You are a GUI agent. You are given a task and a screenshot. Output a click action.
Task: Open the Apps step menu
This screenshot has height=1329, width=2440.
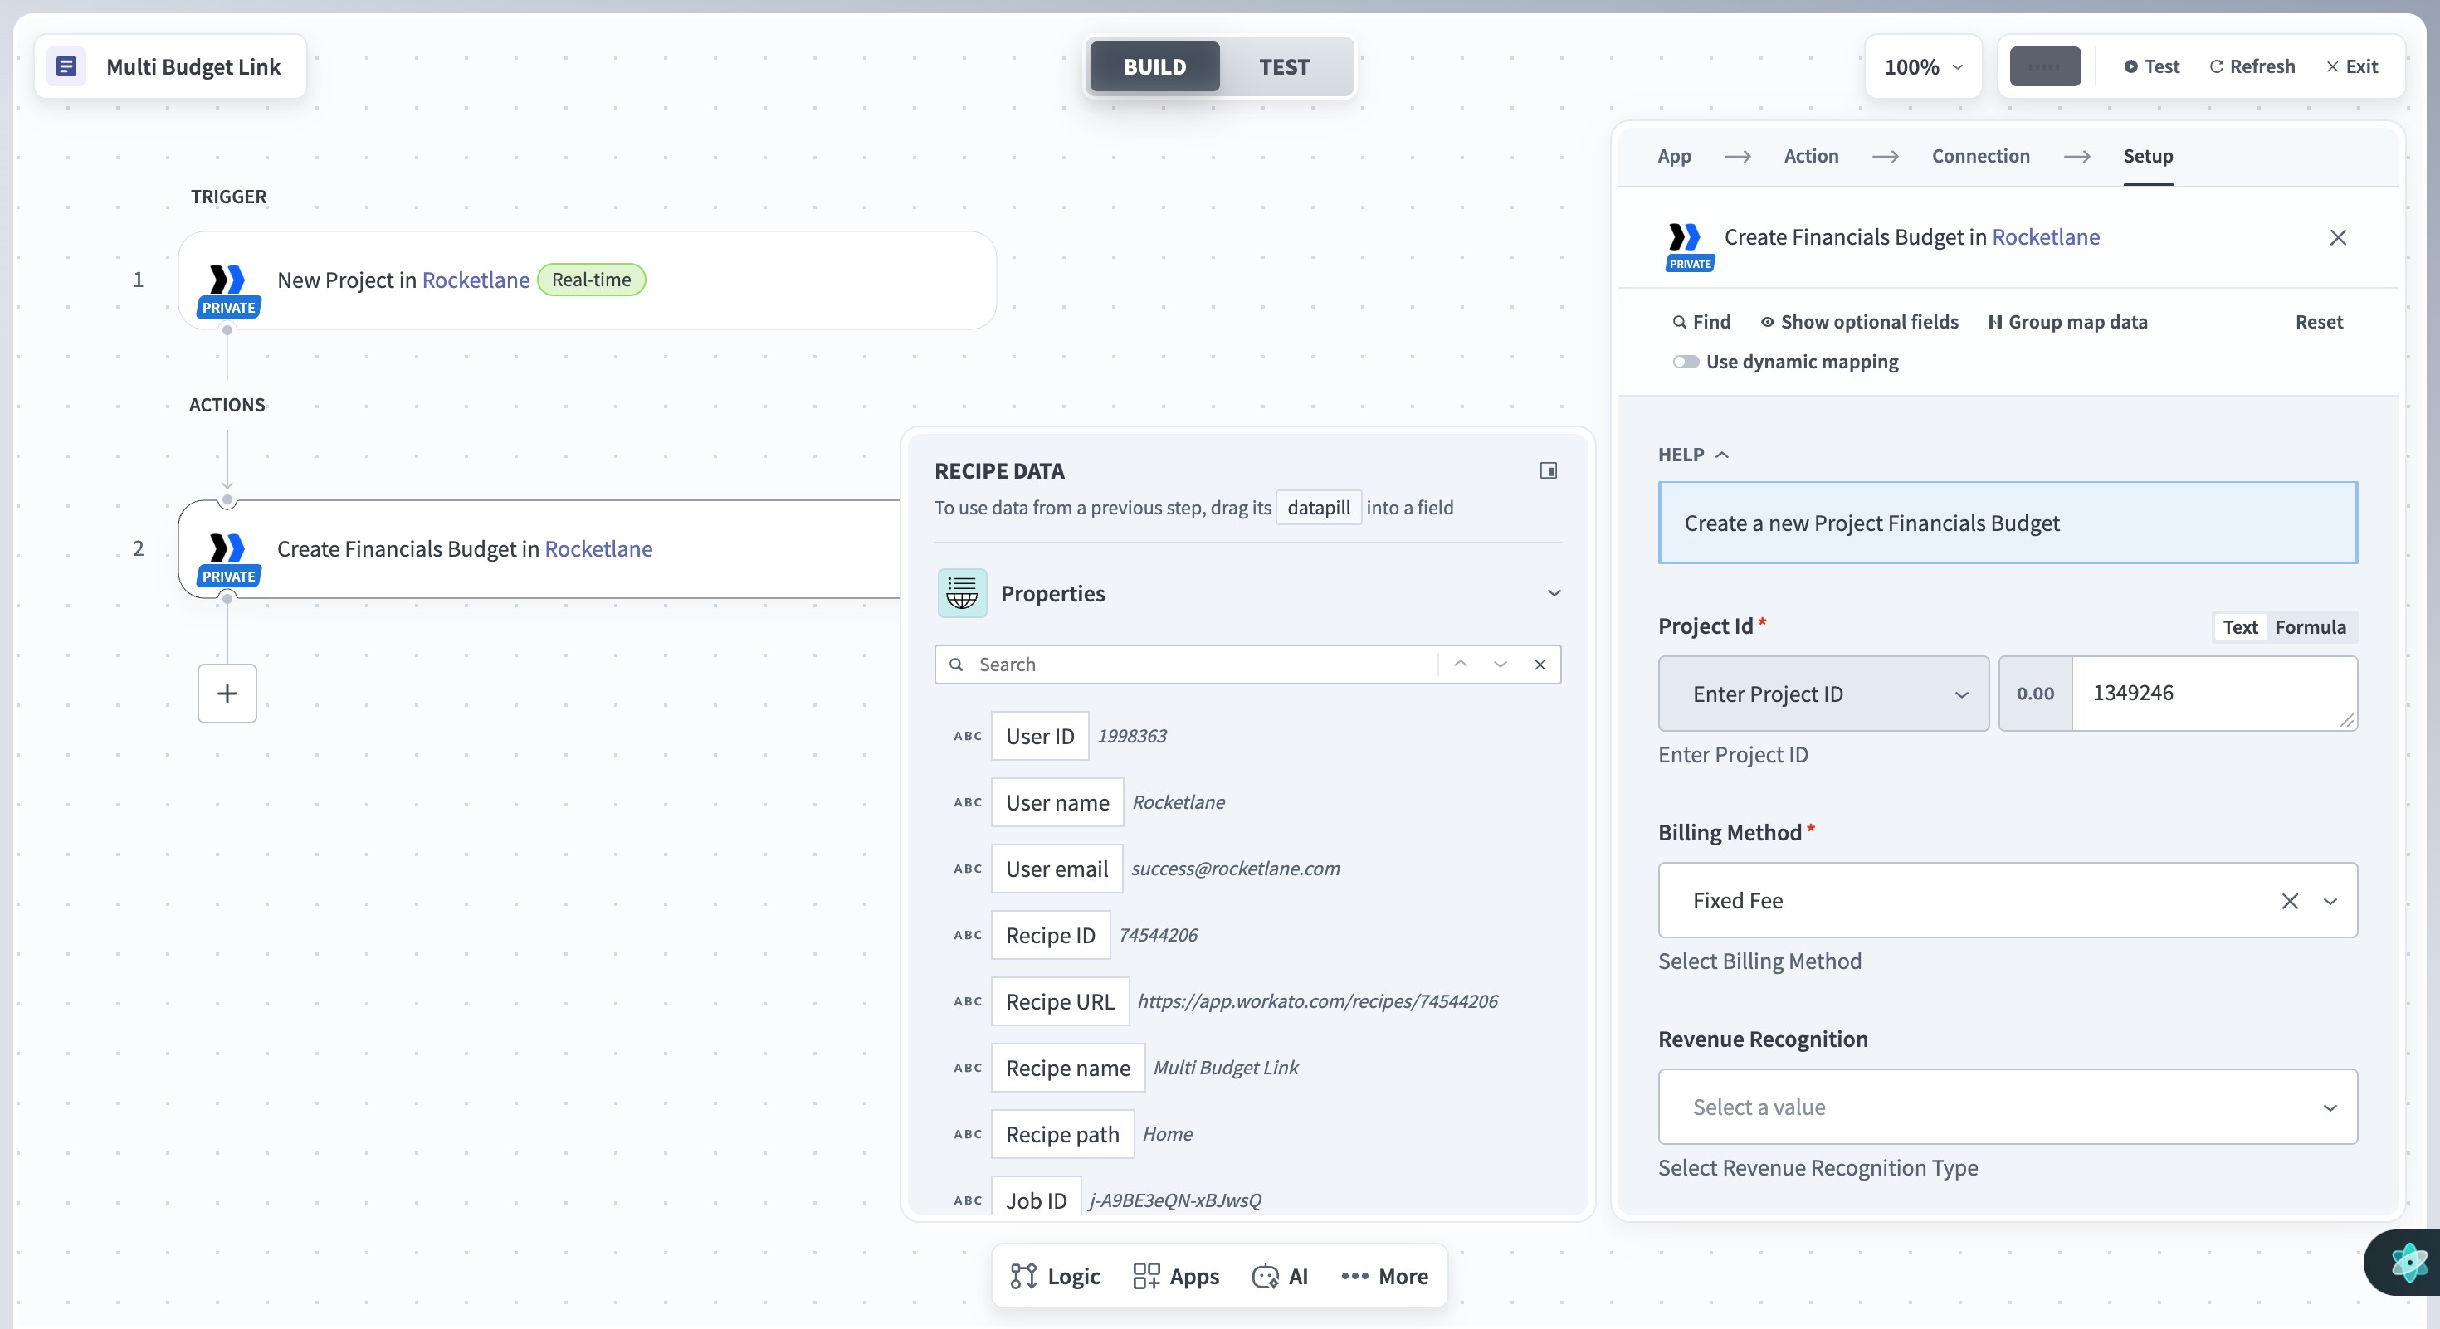(1175, 1276)
